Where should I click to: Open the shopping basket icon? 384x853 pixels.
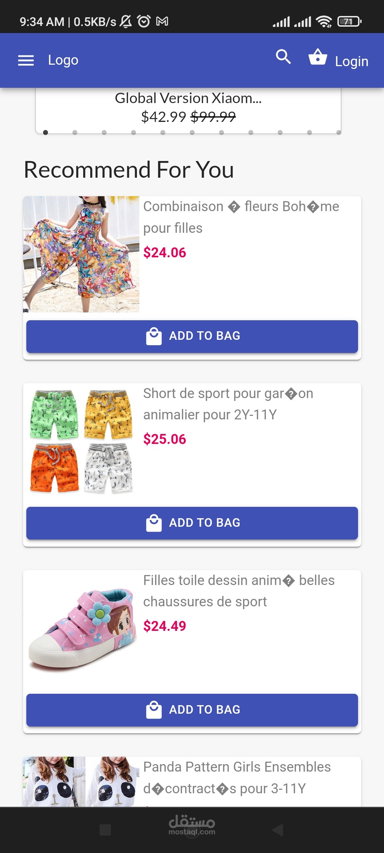[318, 57]
